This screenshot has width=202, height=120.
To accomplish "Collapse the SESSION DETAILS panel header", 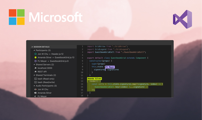I will coord(53,47).
